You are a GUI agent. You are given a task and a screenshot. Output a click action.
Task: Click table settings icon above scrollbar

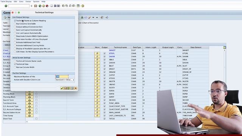coord(225,48)
